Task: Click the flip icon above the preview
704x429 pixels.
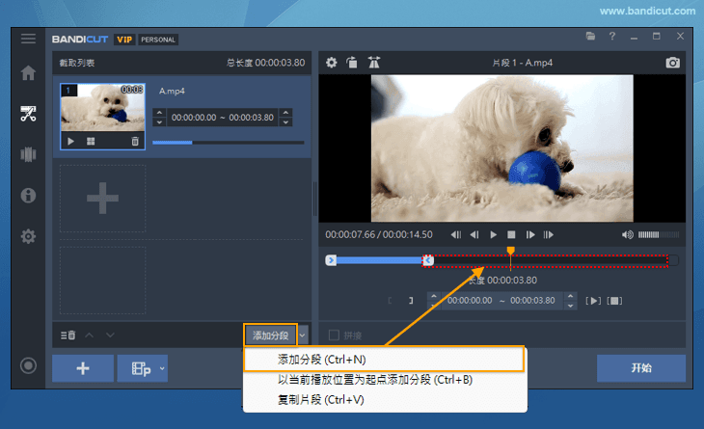Action: (374, 63)
